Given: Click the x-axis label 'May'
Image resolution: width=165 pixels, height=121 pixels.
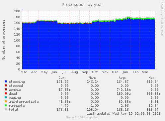Looking at the screenshot, I should tap(44, 72).
